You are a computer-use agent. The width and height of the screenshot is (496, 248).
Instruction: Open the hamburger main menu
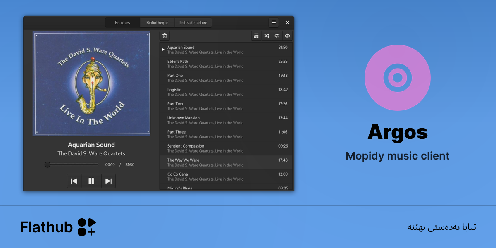[273, 23]
